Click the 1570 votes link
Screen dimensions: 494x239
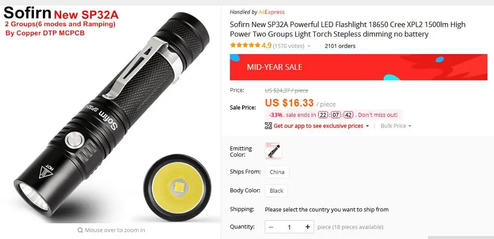(288, 46)
